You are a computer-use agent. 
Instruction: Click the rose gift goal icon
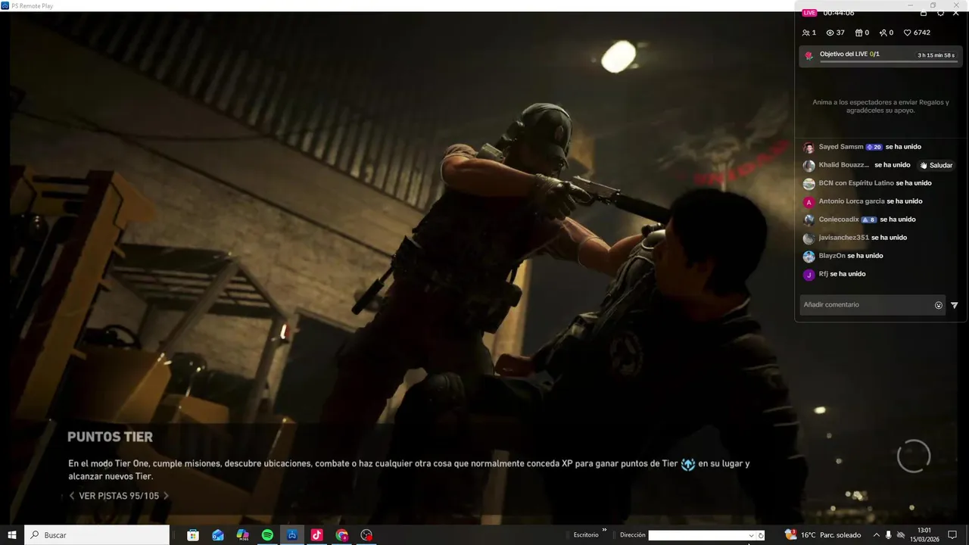[x=809, y=55]
